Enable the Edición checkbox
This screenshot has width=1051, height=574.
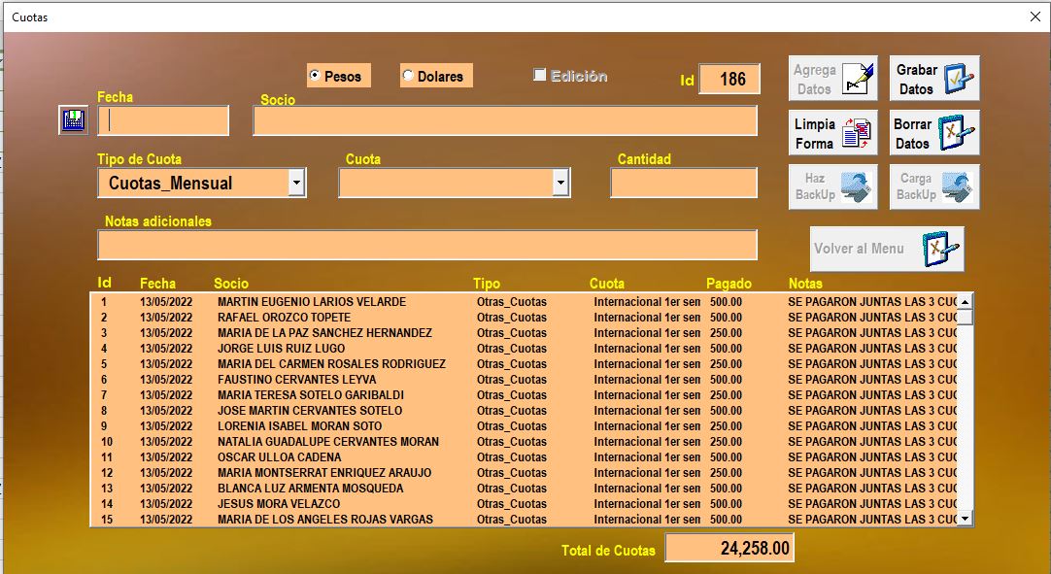coord(540,76)
